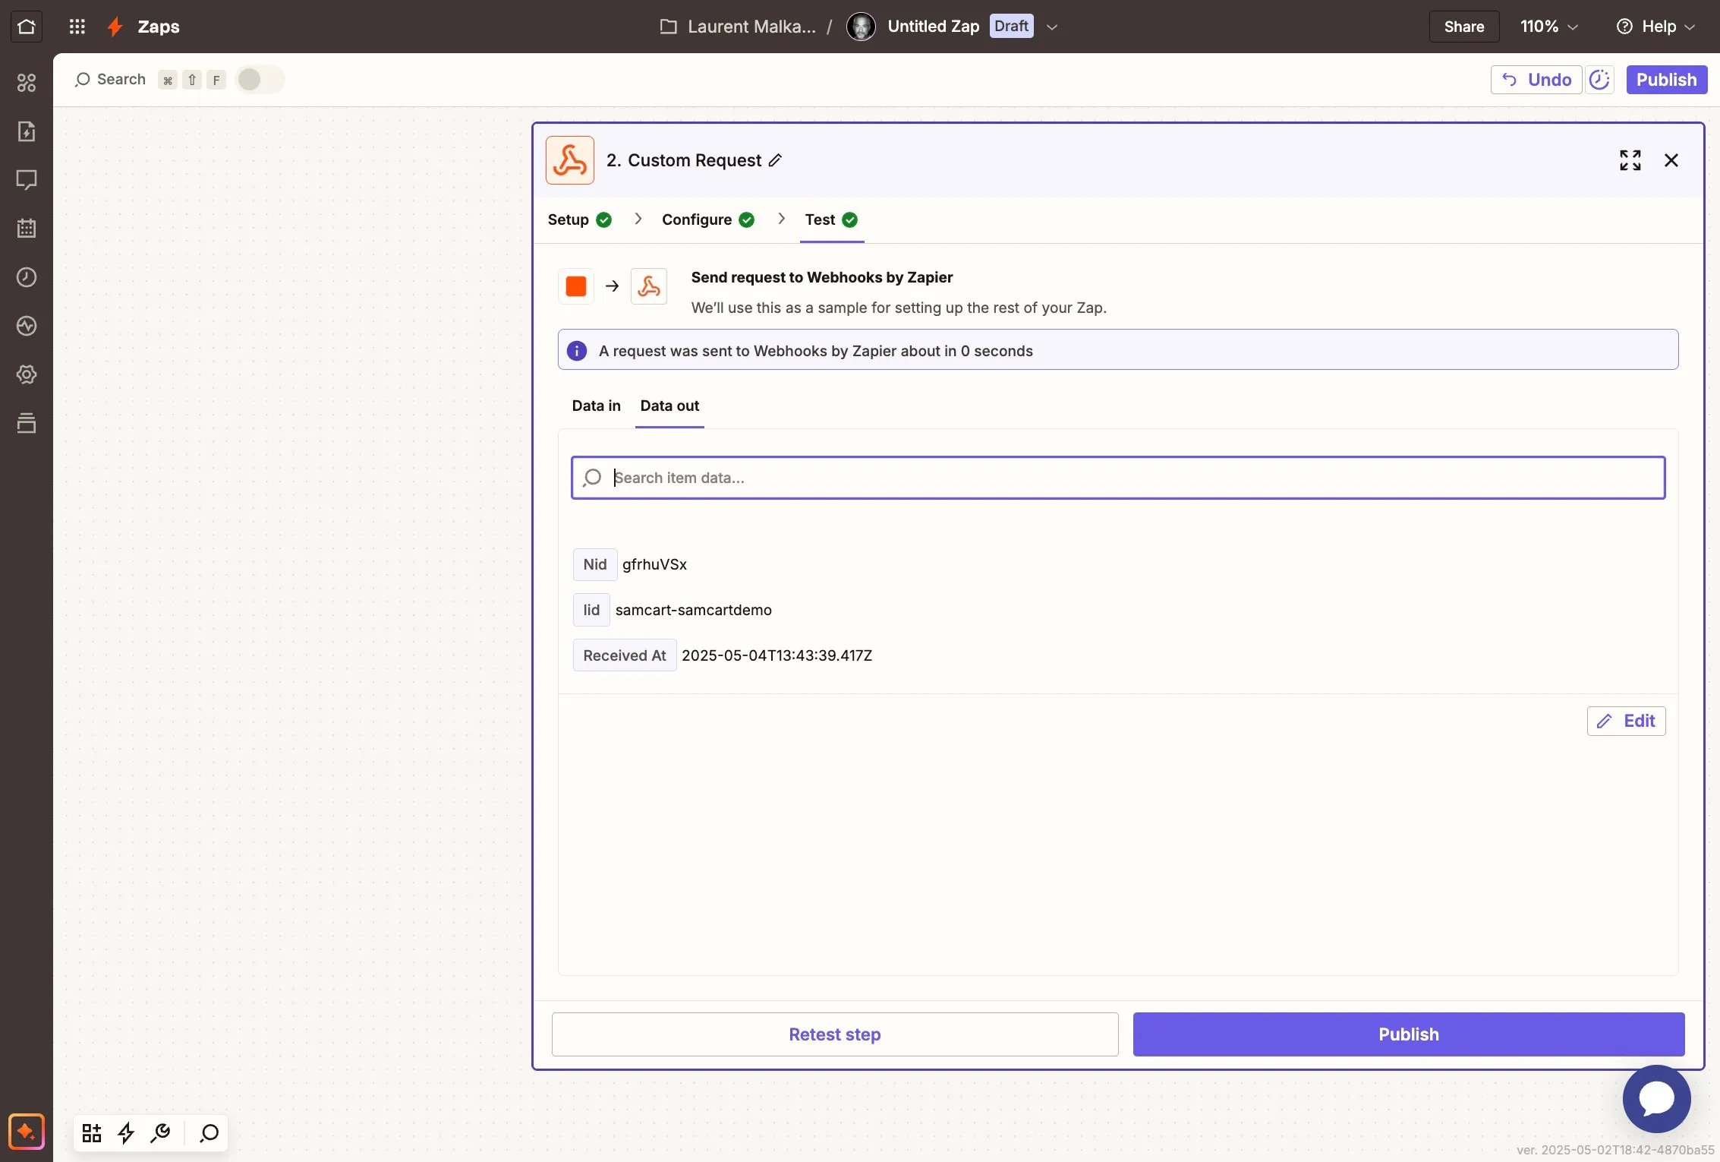Select the Iid field label
The image size is (1720, 1162).
(591, 610)
